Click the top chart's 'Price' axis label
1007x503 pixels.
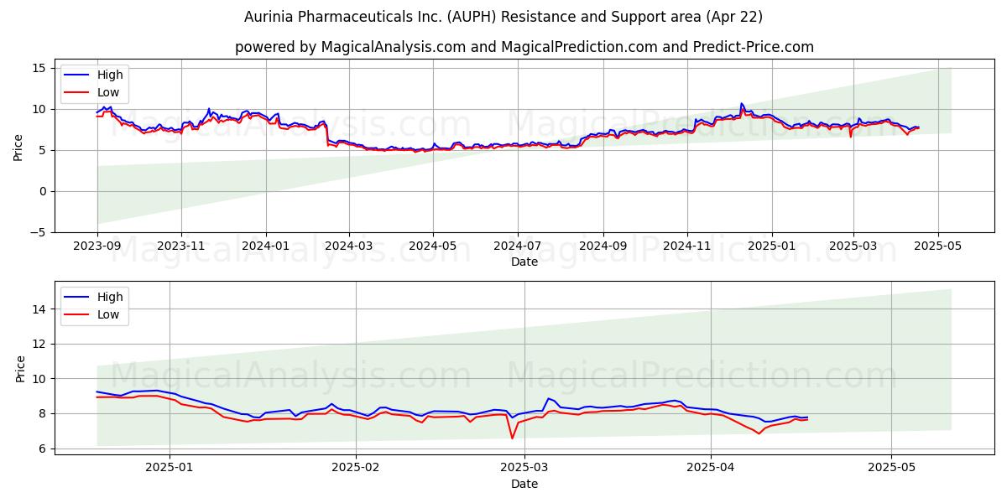click(x=18, y=147)
